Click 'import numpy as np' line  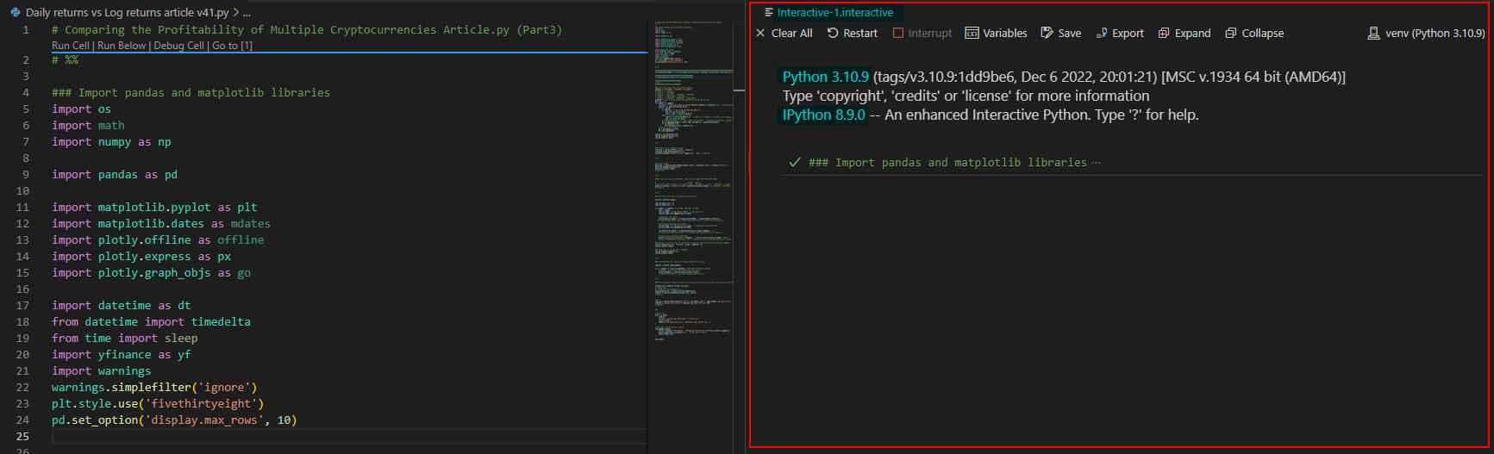(x=111, y=141)
